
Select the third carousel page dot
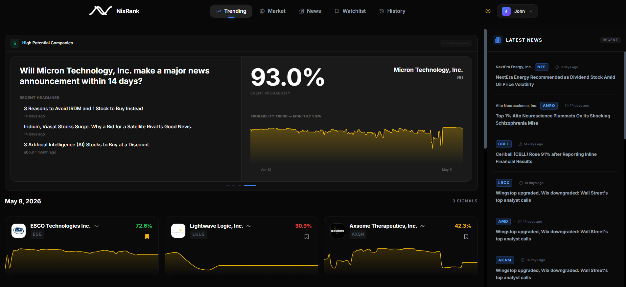tap(240, 185)
